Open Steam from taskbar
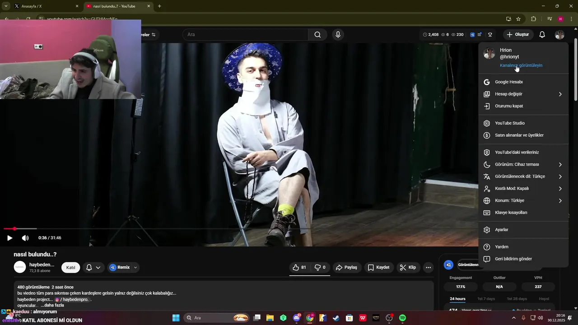Screen dimensions: 578x325 coord(336,318)
